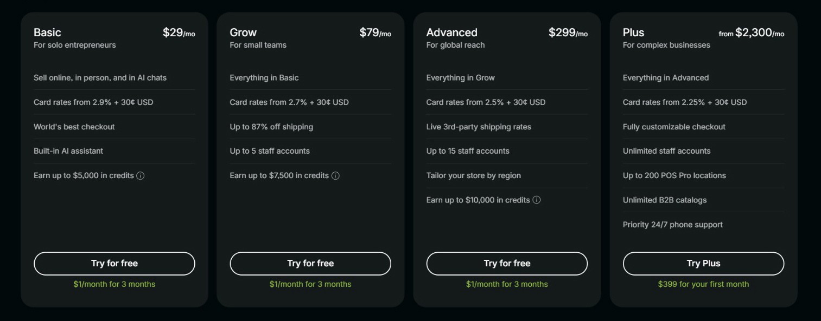Click Try for free on the Grow plan
821x321 pixels.
[x=310, y=263]
